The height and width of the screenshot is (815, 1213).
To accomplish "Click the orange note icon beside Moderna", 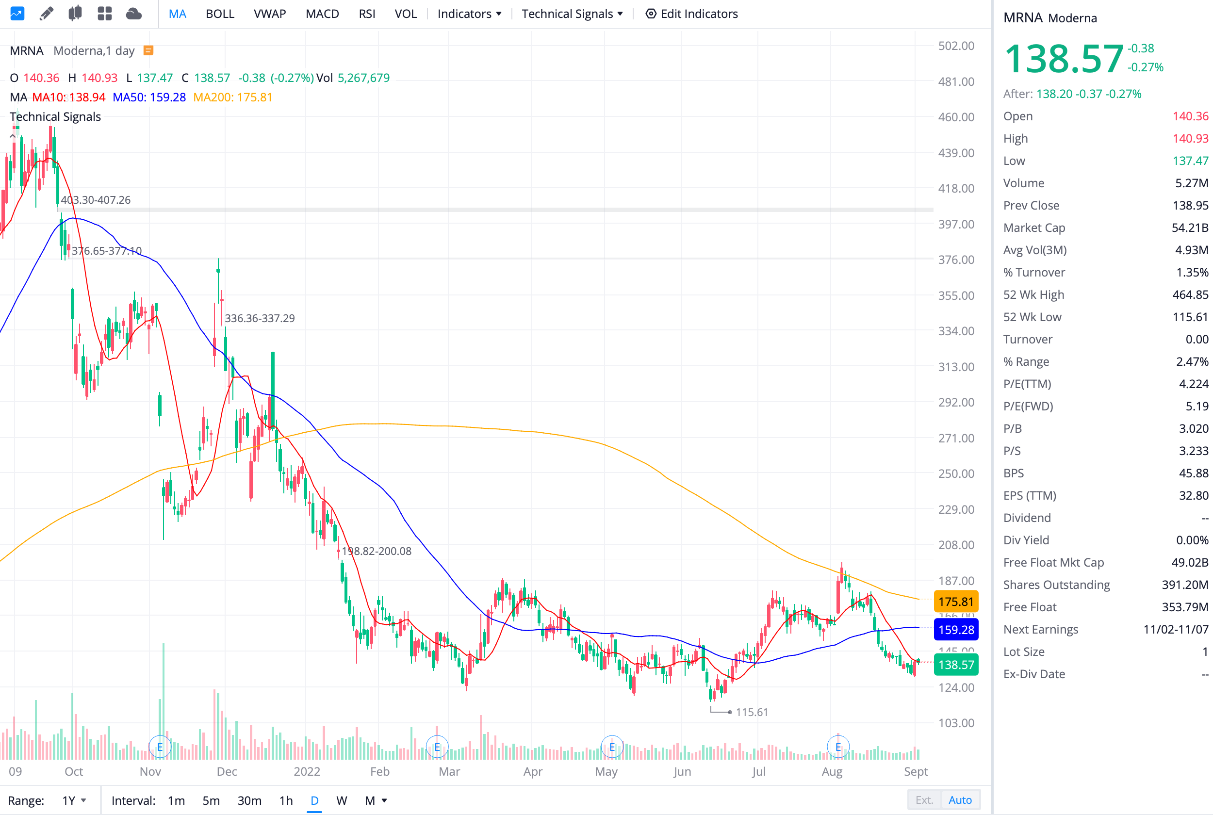I will tap(148, 50).
